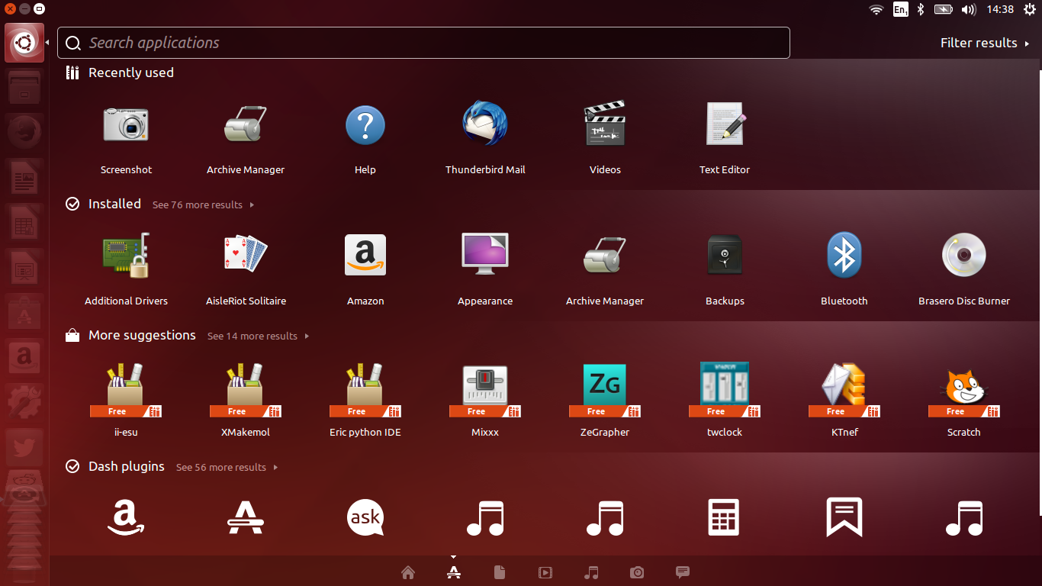Open the Amazon icon in the Installed section

[x=365, y=255]
